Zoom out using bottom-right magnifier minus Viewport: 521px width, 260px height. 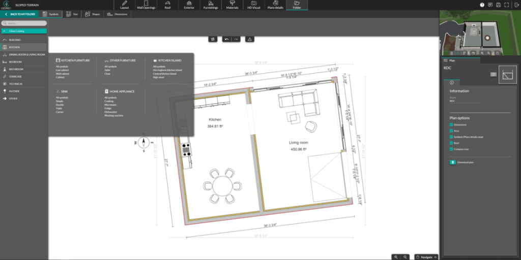pyautogui.click(x=404, y=257)
